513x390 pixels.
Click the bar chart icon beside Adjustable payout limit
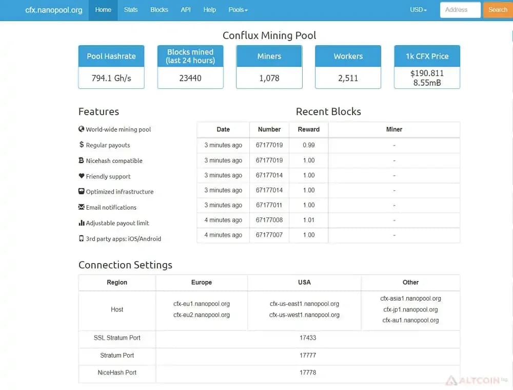point(82,223)
